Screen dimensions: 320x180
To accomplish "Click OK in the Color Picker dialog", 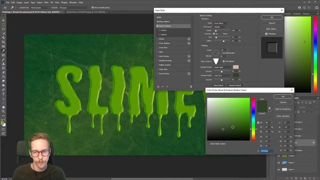I will click(x=283, y=96).
